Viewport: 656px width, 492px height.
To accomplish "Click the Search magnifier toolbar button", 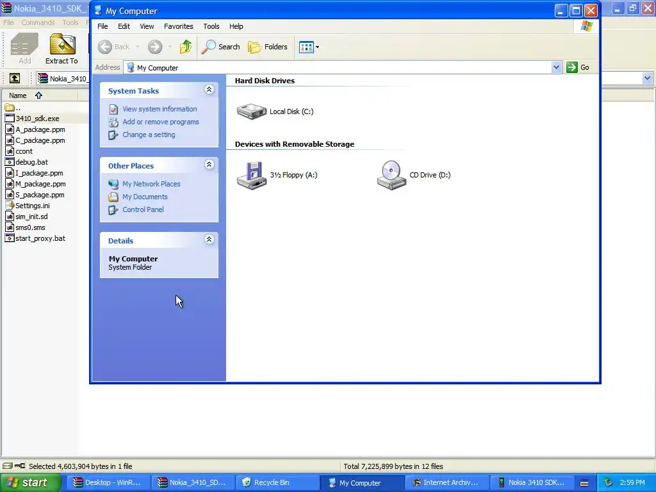I will point(220,47).
